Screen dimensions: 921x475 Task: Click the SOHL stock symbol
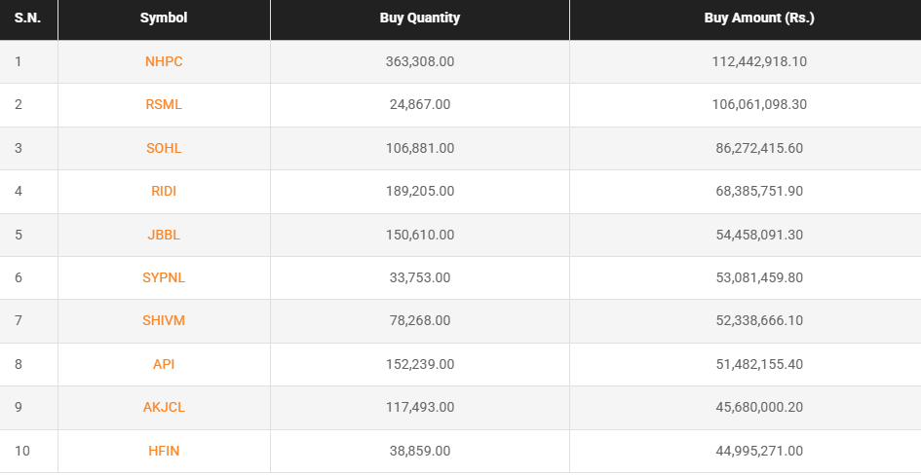click(164, 148)
